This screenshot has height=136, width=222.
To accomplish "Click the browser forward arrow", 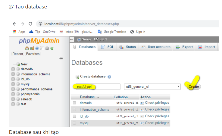I will point(23,24).
